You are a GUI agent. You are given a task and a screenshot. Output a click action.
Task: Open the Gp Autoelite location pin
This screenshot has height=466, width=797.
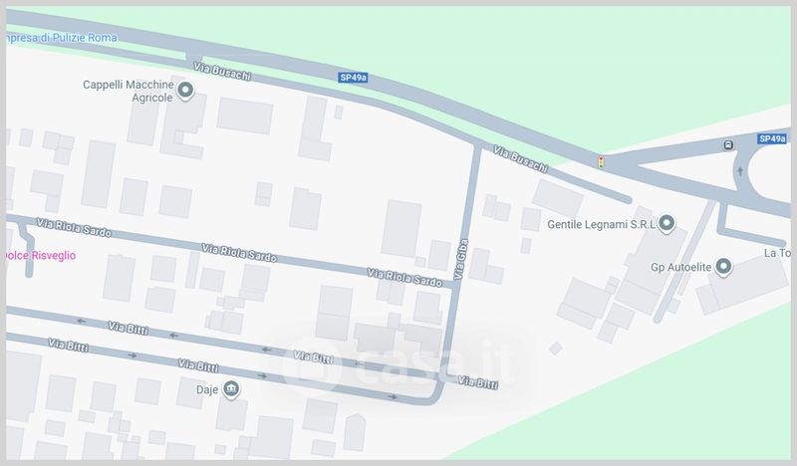pyautogui.click(x=723, y=267)
